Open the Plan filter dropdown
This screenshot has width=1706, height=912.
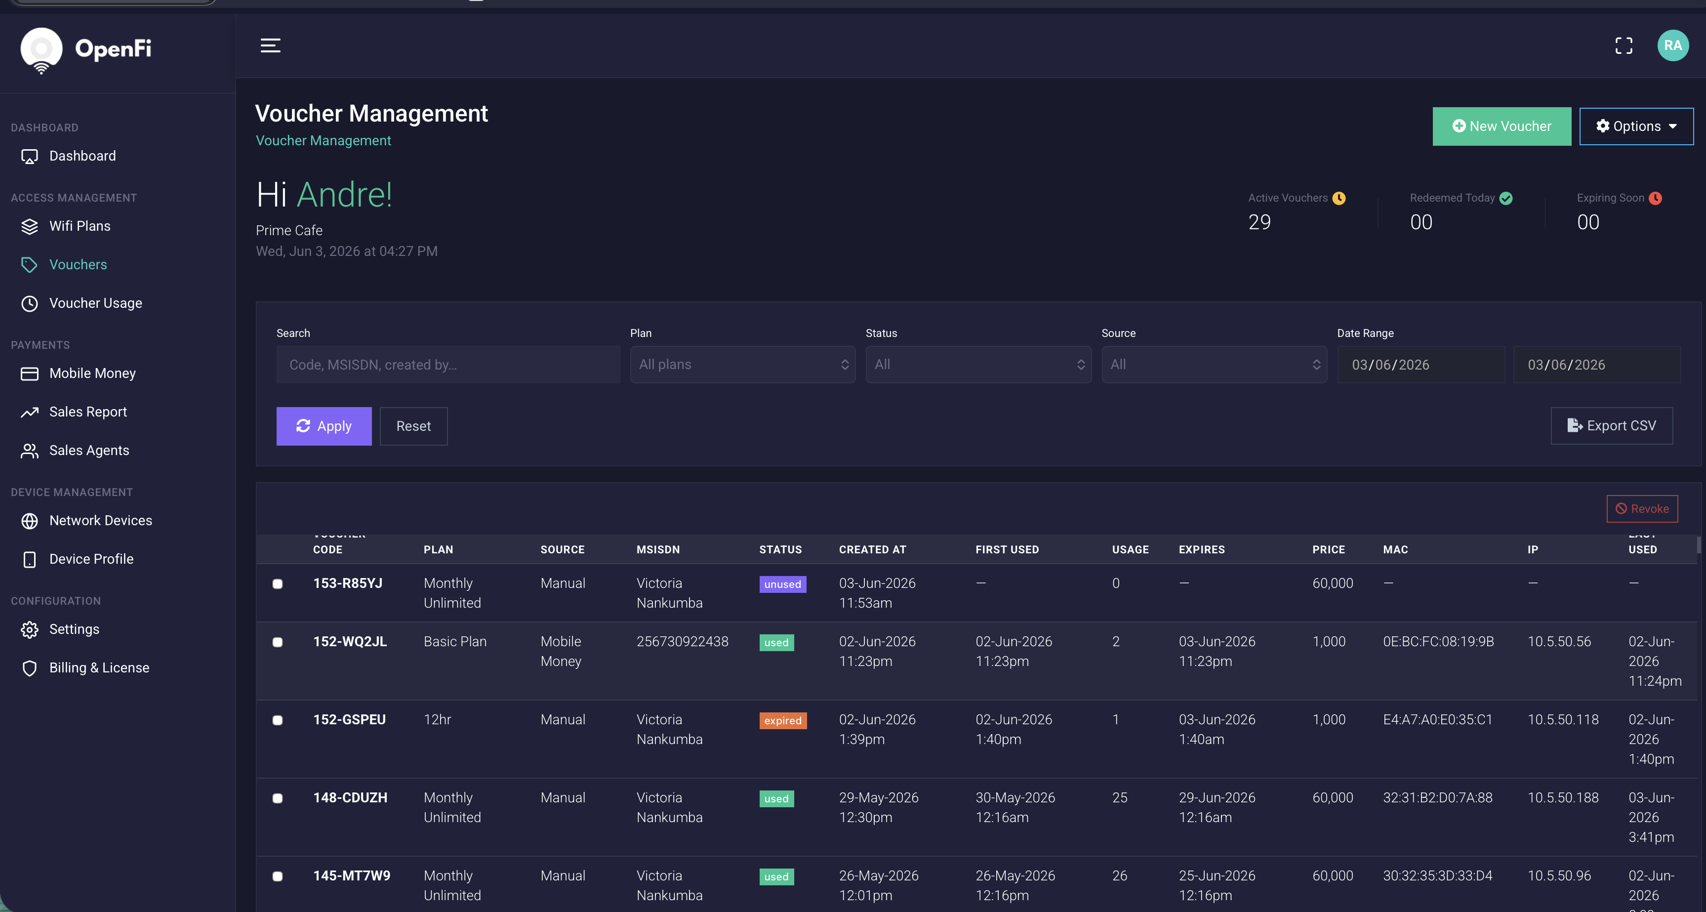[x=742, y=364]
